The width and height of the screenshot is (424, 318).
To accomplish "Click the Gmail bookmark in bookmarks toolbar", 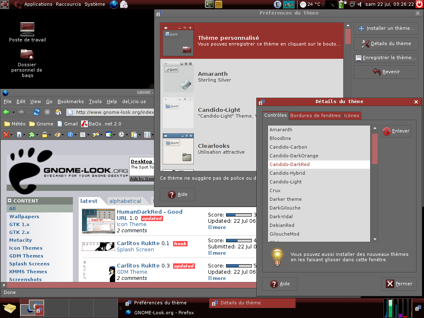I will 67,124.
